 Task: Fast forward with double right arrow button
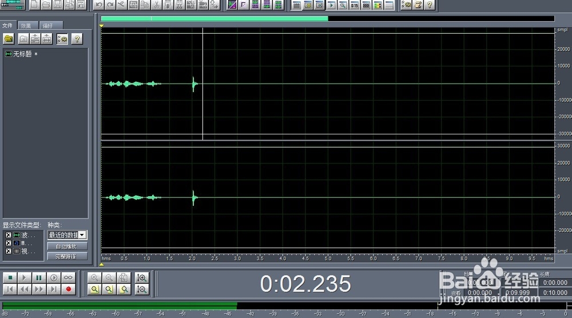[x=39, y=289]
